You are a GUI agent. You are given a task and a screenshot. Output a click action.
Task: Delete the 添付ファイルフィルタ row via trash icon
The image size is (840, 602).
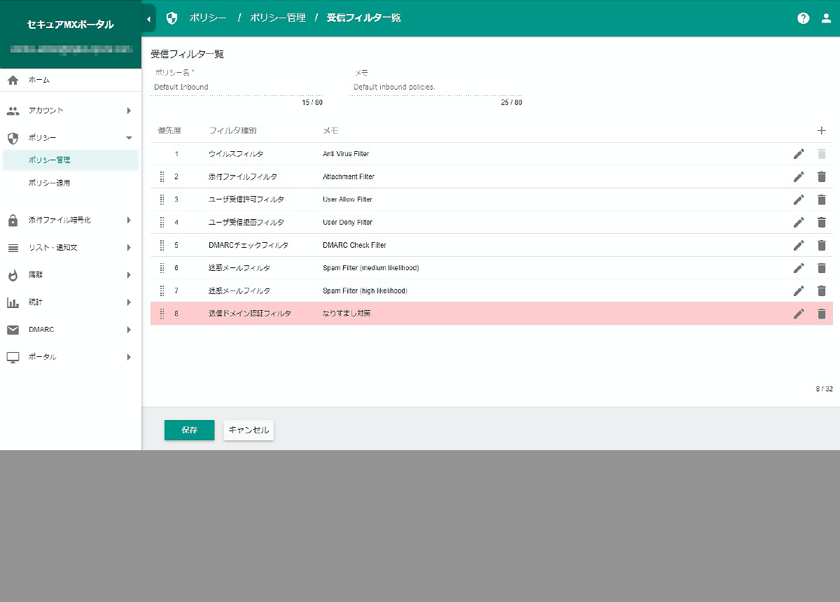822,177
